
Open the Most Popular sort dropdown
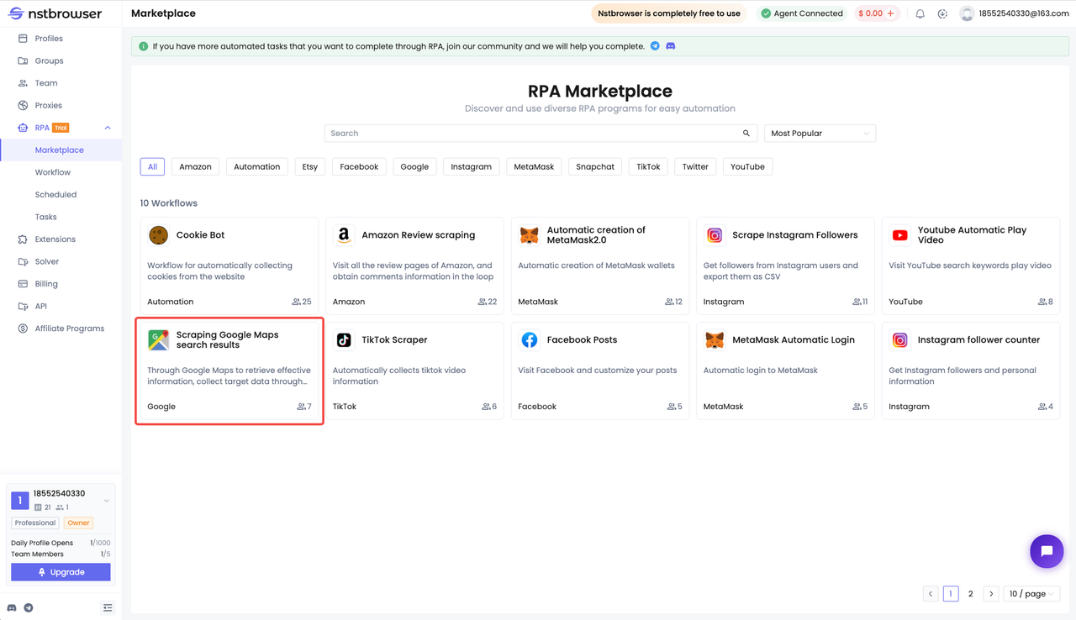pyautogui.click(x=820, y=133)
